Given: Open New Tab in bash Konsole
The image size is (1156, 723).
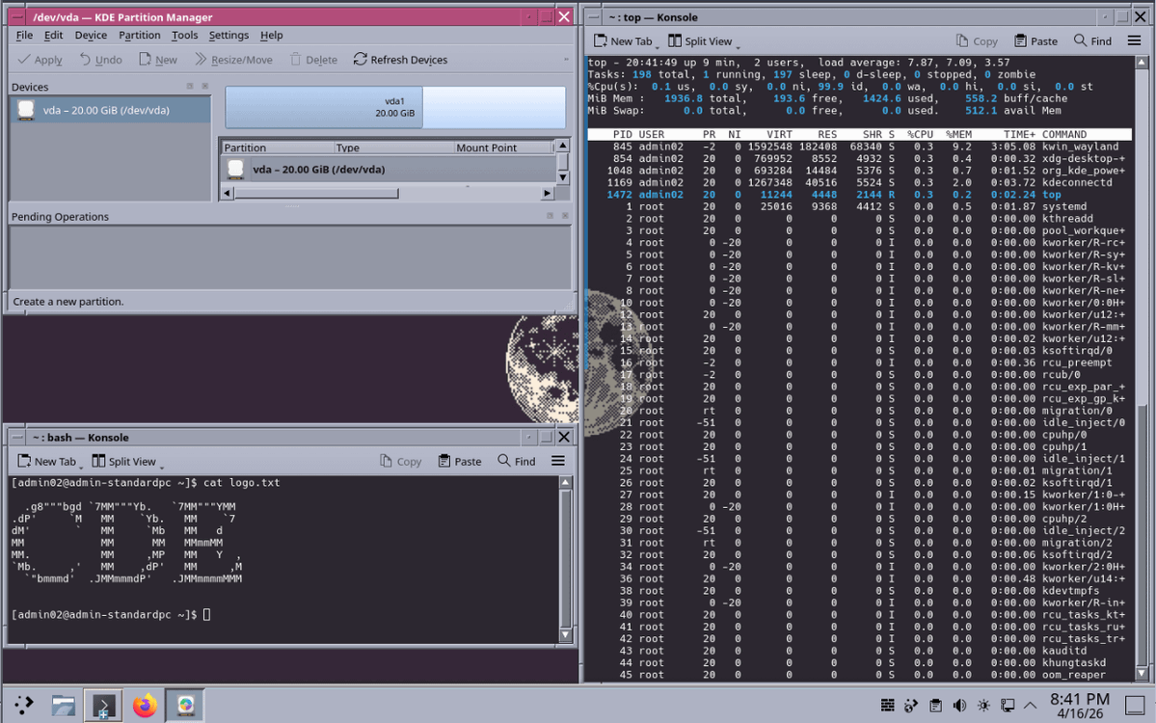Looking at the screenshot, I should (46, 462).
